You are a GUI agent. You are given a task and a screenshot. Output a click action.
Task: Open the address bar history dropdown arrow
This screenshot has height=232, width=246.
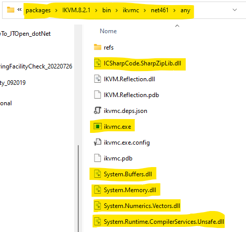(x=235, y=10)
